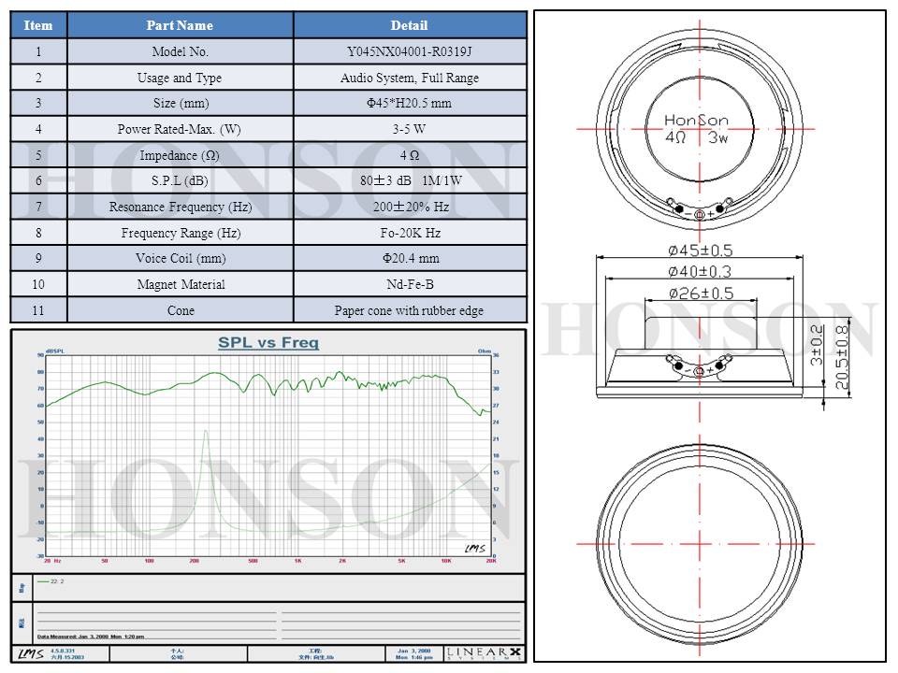
Task: Click the 20.5±0.8 height dimension label
Action: pos(841,355)
